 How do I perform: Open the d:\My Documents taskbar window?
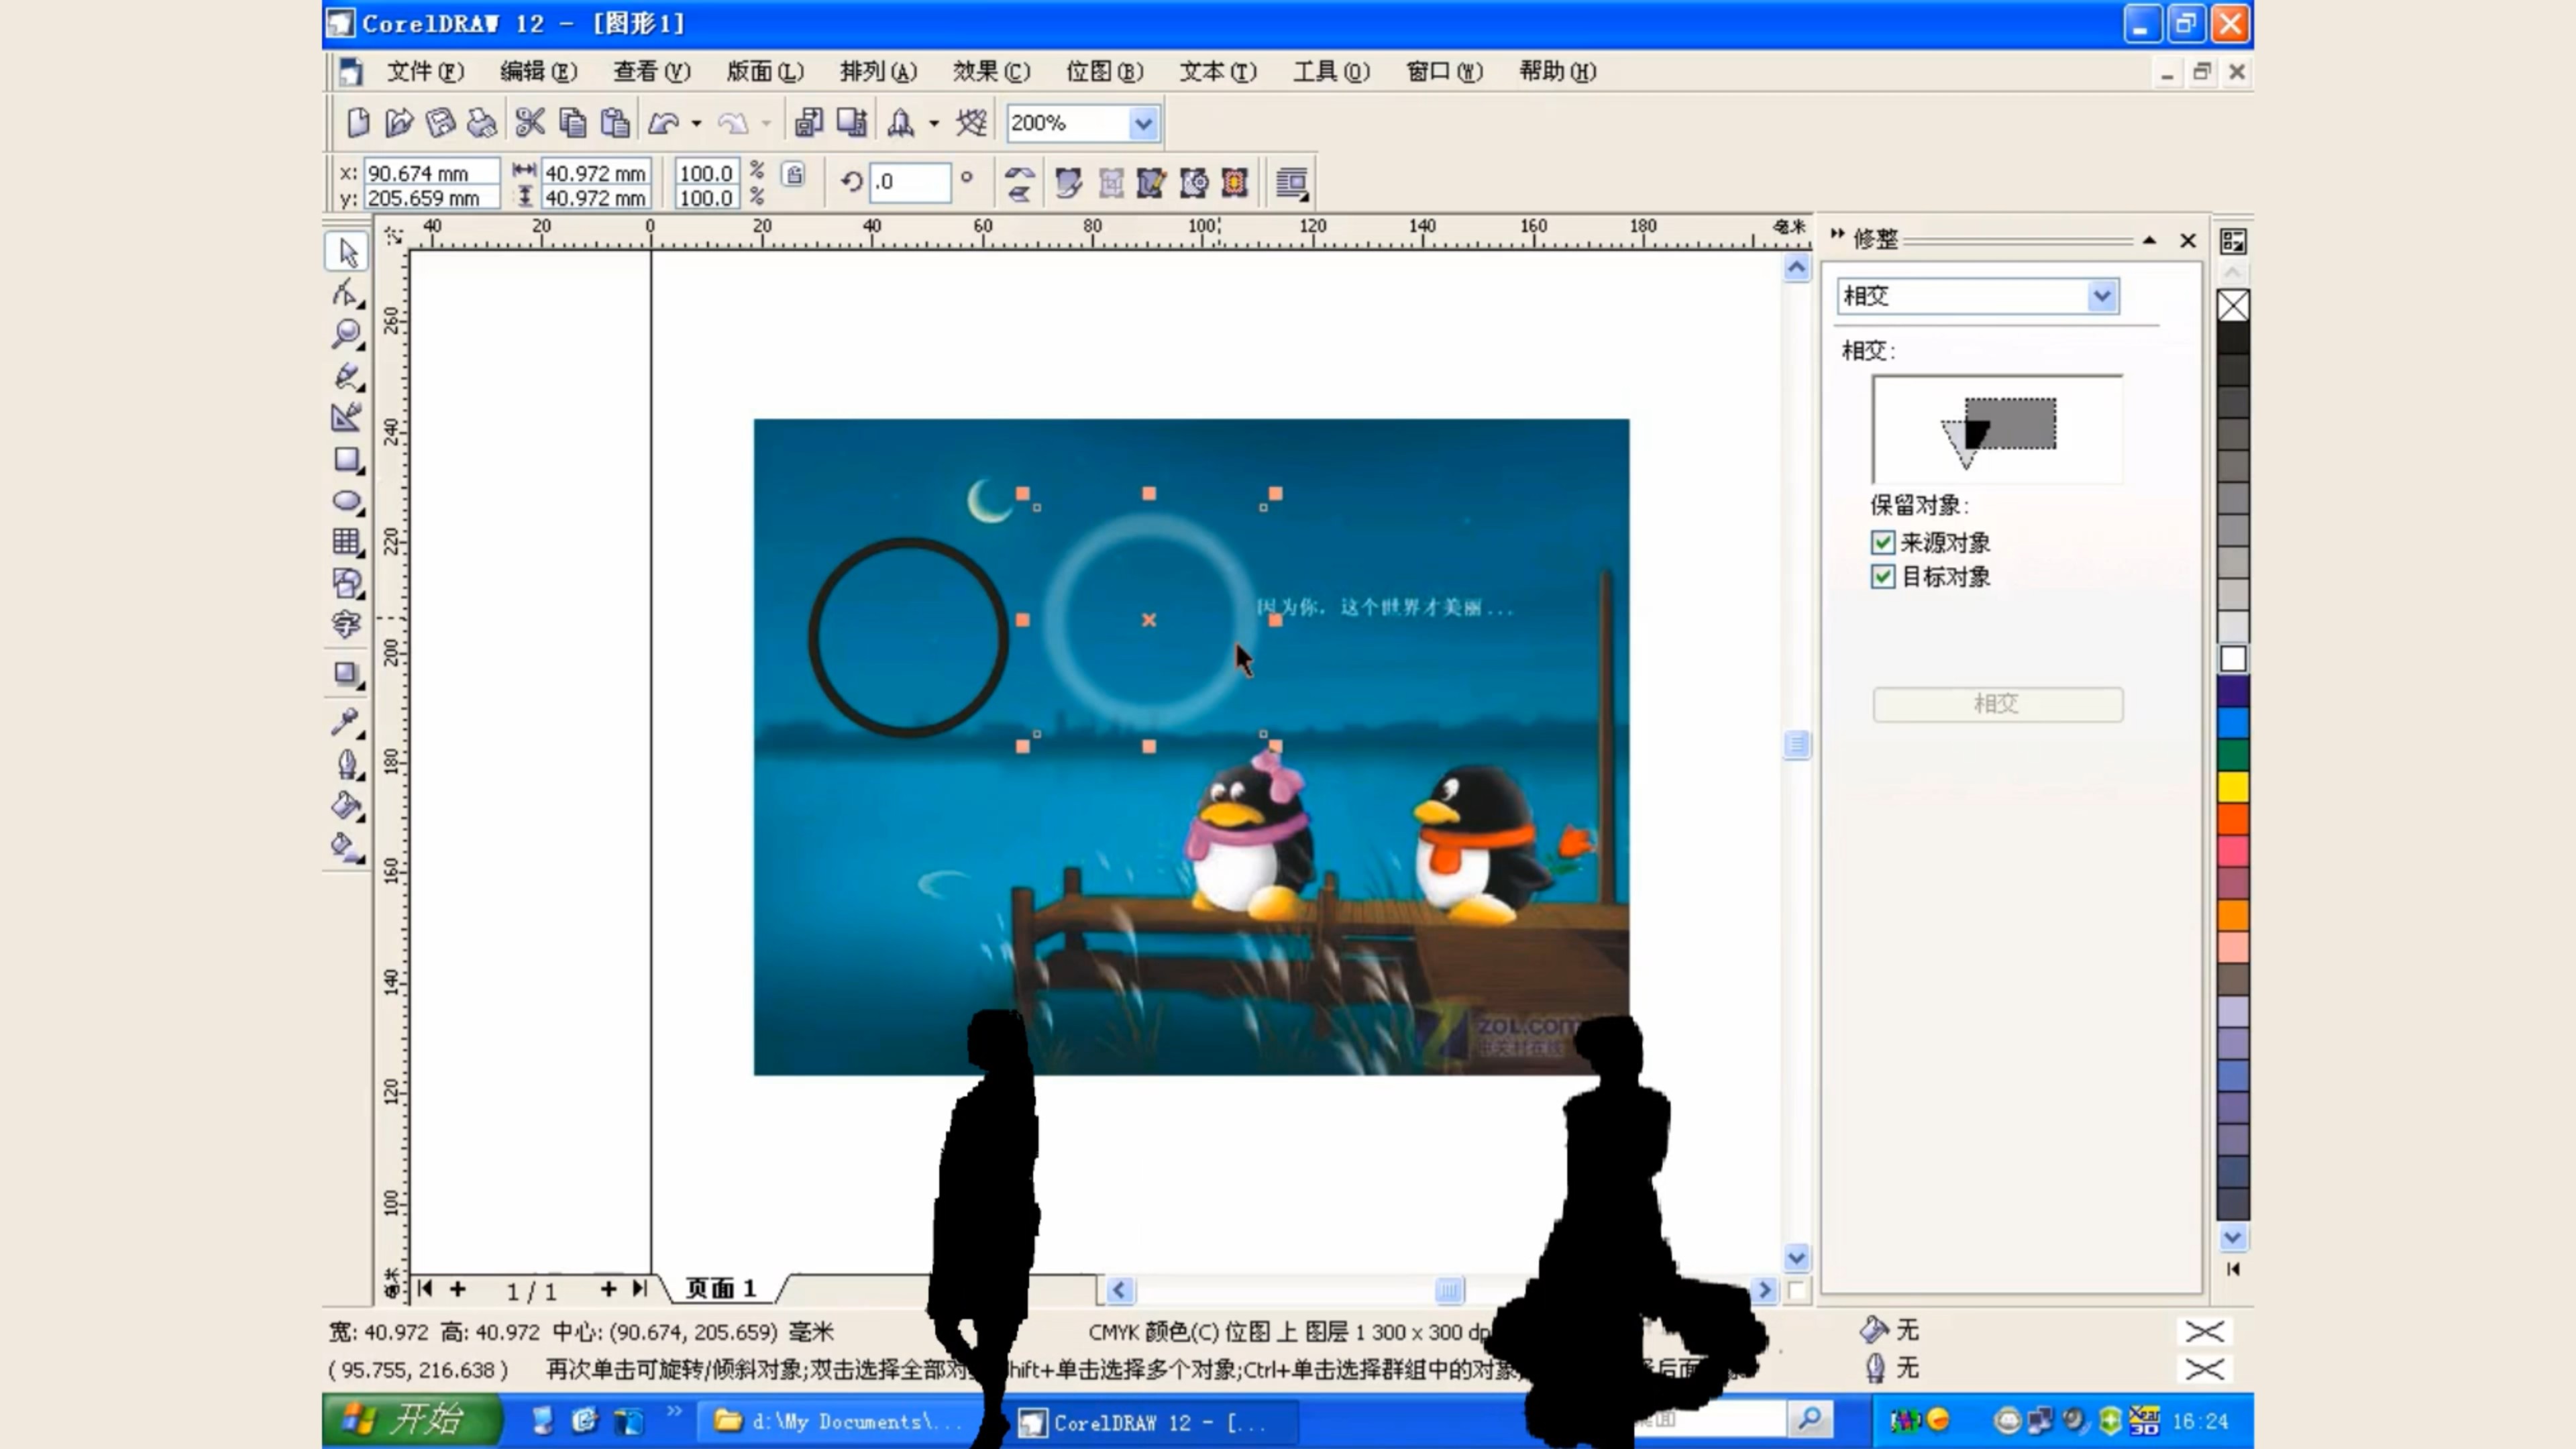[x=838, y=1421]
